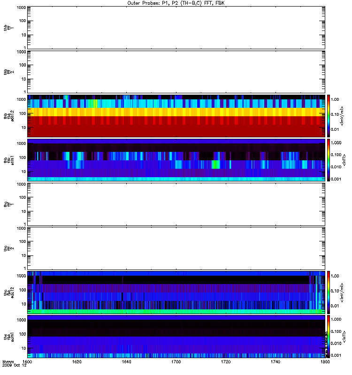Select the empty thc fff 2 plot panel

(176, 248)
